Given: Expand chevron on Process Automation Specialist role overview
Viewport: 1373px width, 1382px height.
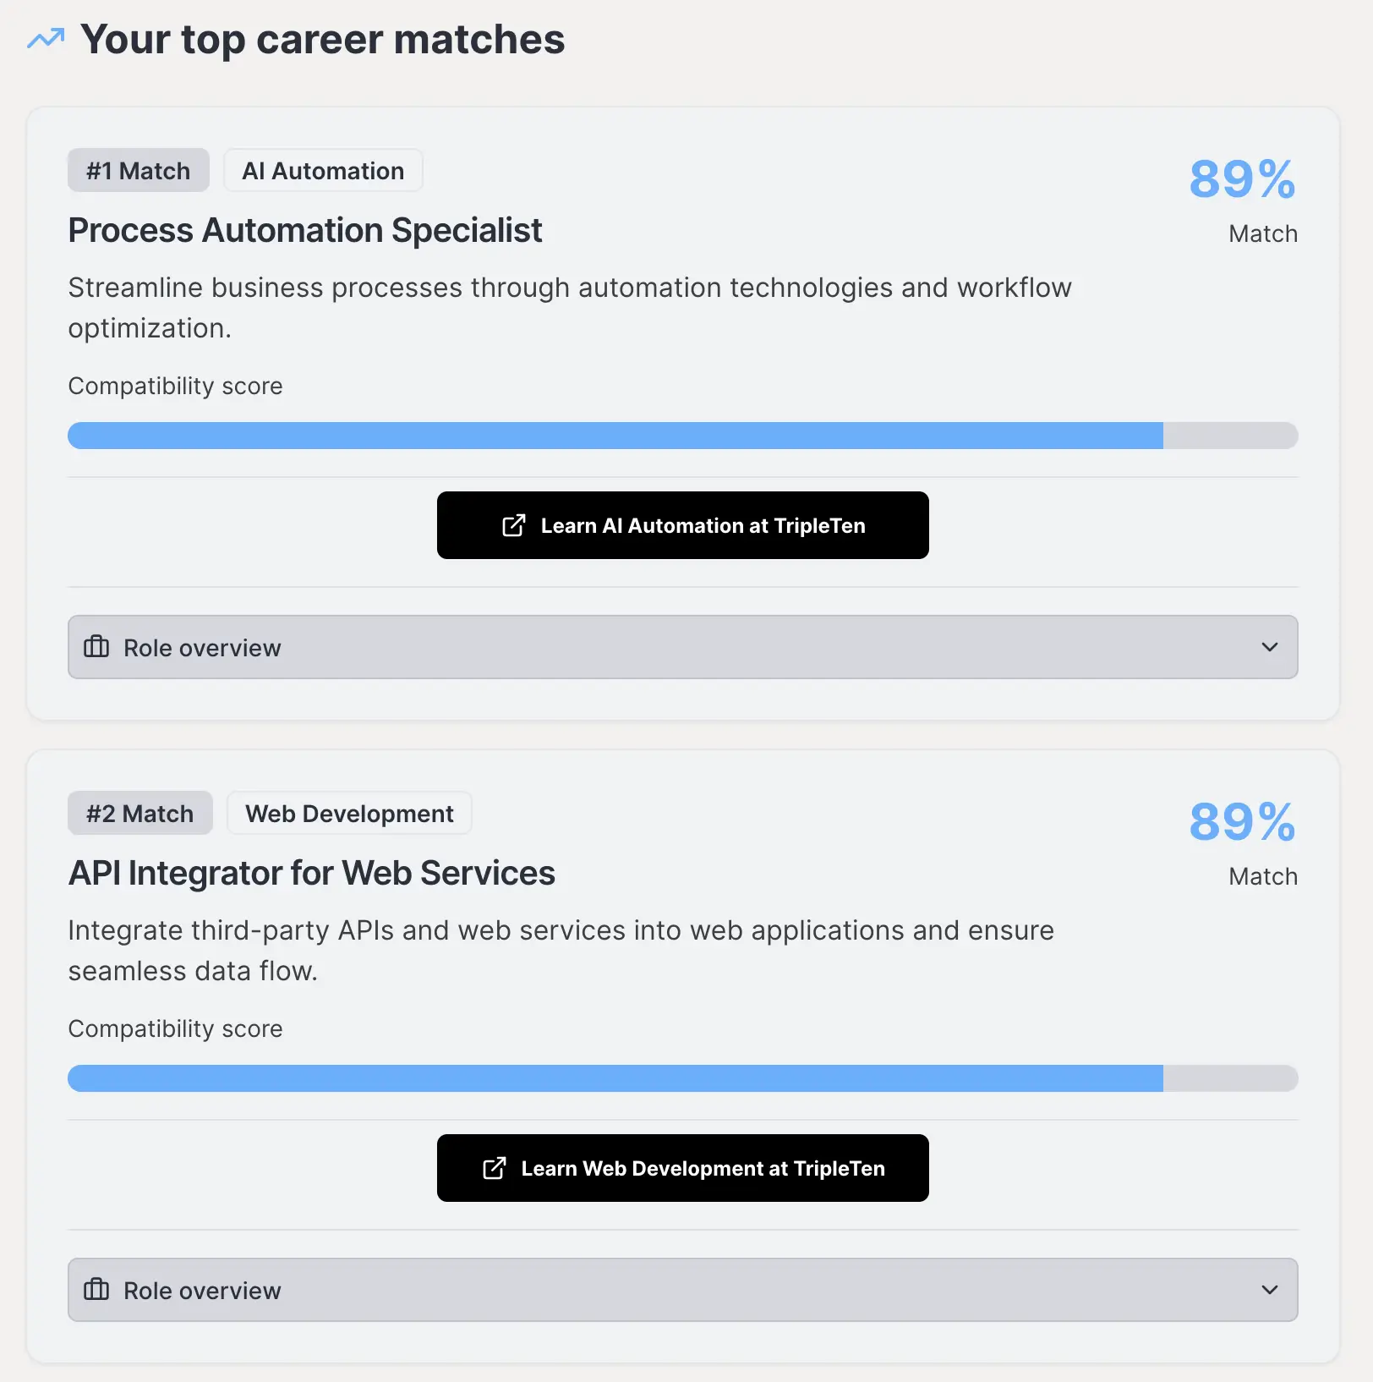Looking at the screenshot, I should (1269, 647).
